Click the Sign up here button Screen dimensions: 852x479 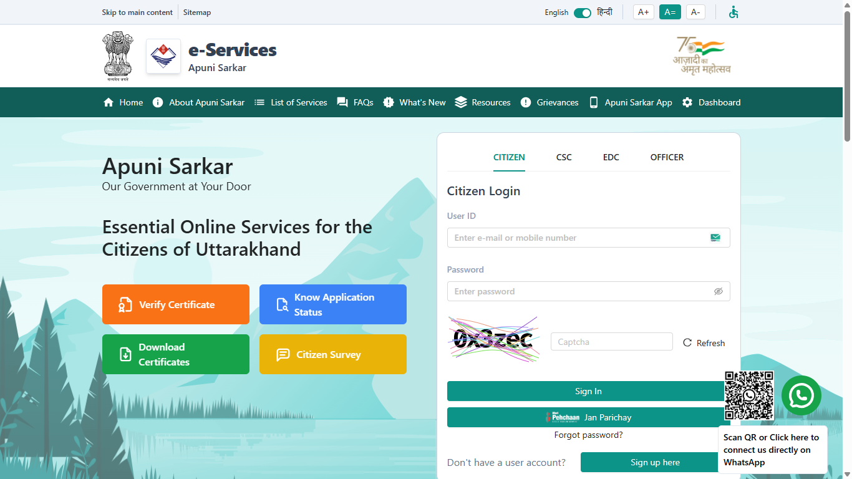click(x=655, y=462)
